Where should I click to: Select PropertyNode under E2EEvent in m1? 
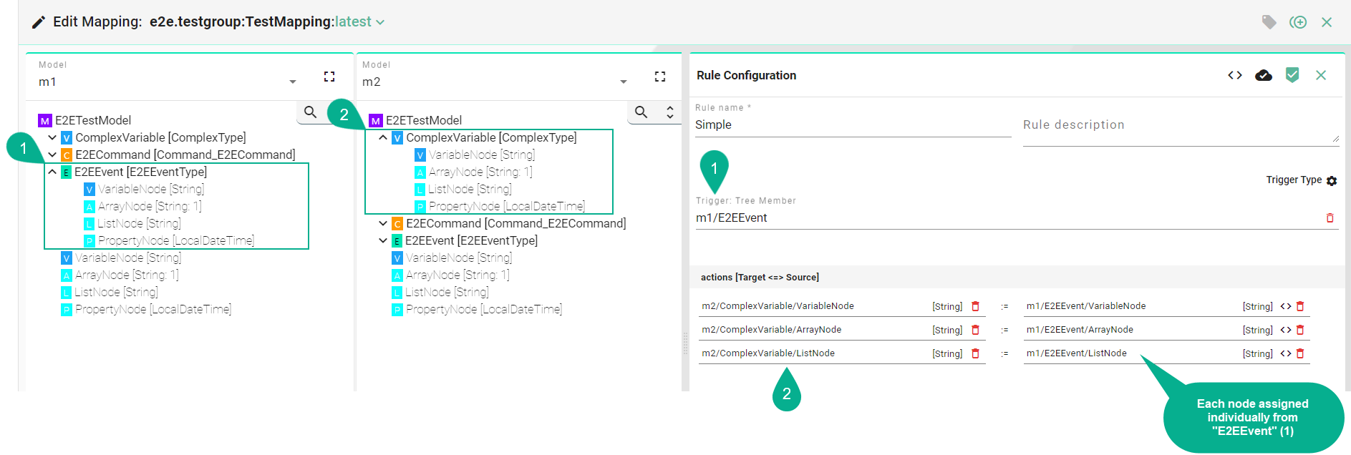(175, 240)
